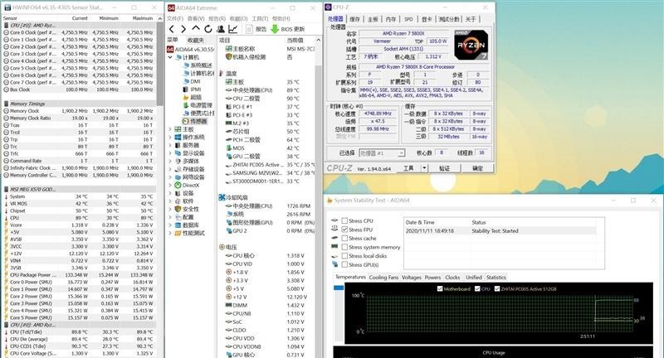Select the 超频 overclock tree item
The width and height of the screenshot is (664, 358).
coord(196,97)
